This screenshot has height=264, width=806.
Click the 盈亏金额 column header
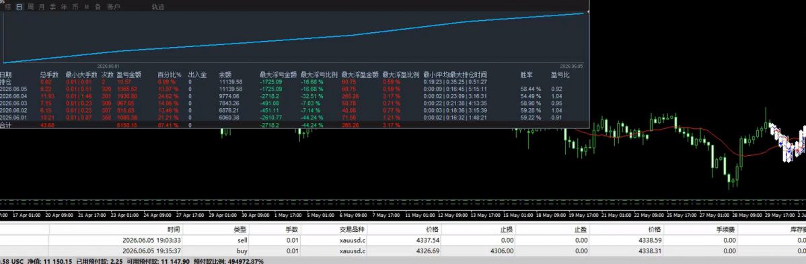tap(130, 75)
